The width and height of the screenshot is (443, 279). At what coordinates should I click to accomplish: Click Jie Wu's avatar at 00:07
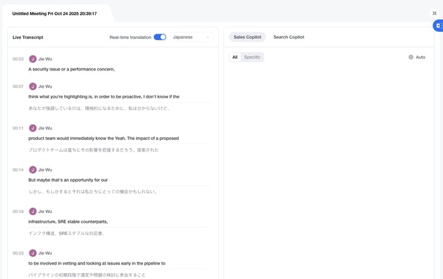[x=32, y=86]
